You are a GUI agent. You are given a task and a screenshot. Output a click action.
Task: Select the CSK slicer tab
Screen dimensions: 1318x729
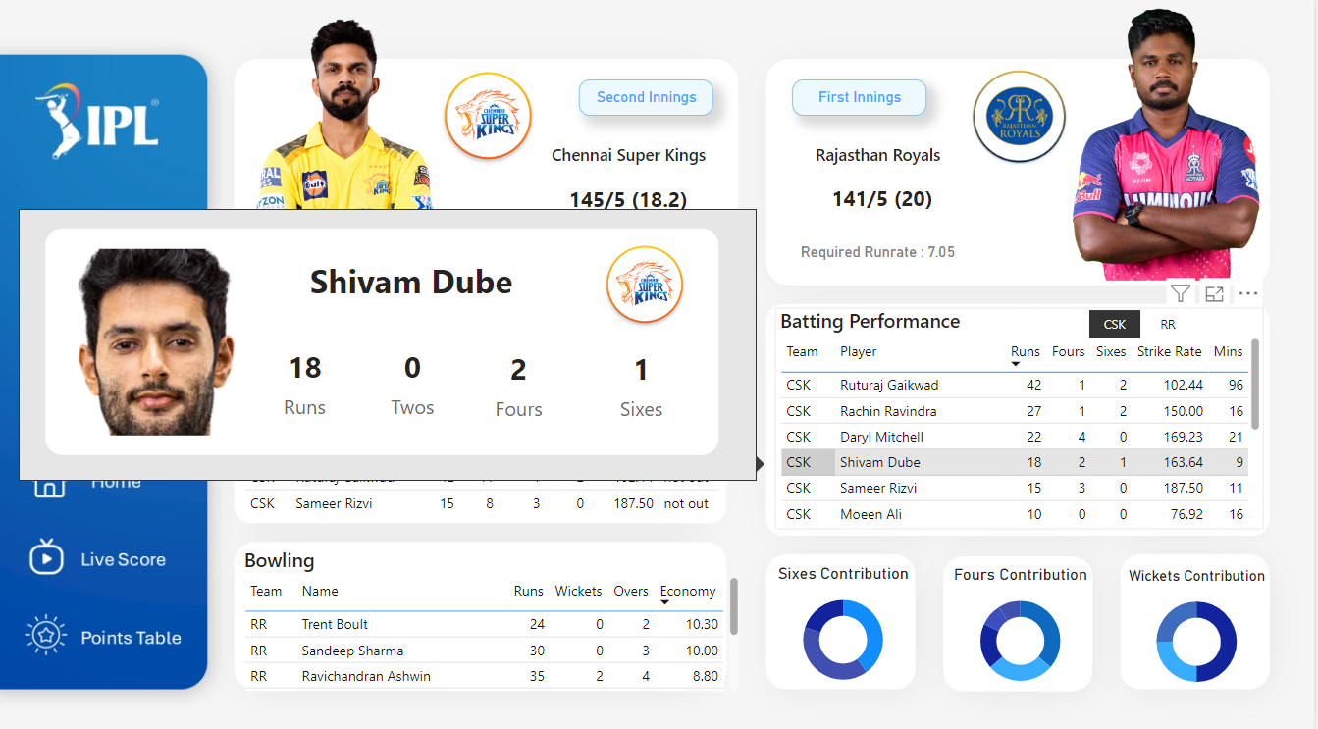[1115, 324]
